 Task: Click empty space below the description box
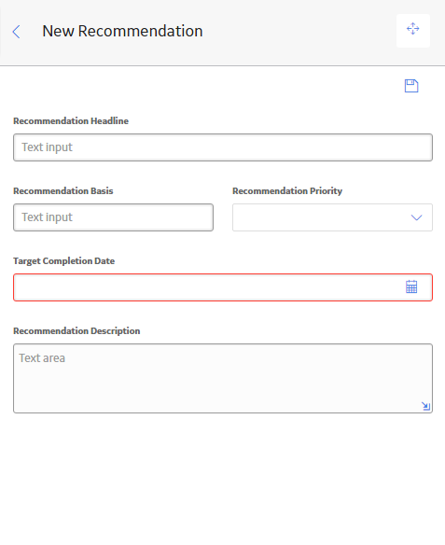pyautogui.click(x=222, y=480)
